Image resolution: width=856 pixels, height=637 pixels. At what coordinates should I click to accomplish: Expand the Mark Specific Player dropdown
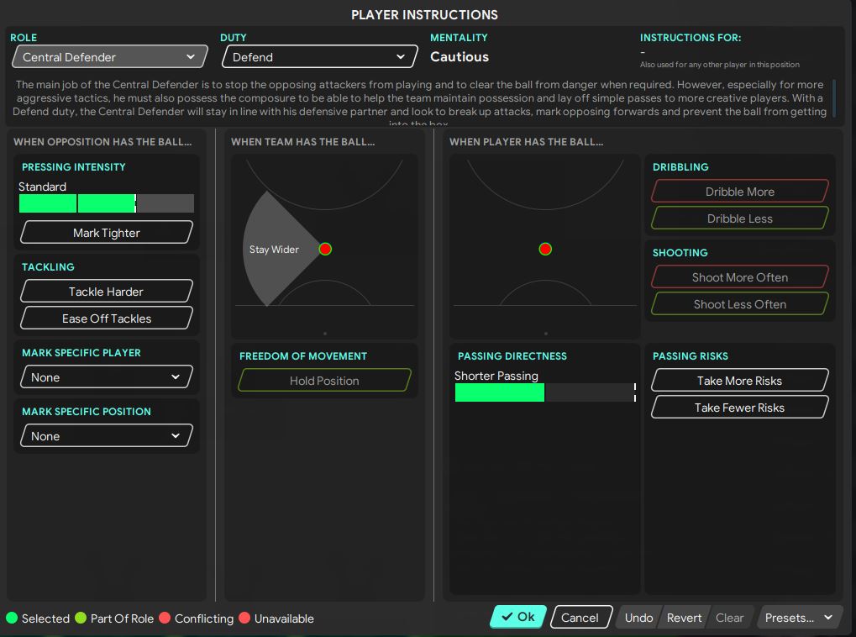click(107, 377)
